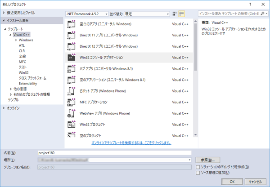Screen dimensions: 270x187
Task: Enable ソース管理に追加 checkbox
Action: (198, 172)
